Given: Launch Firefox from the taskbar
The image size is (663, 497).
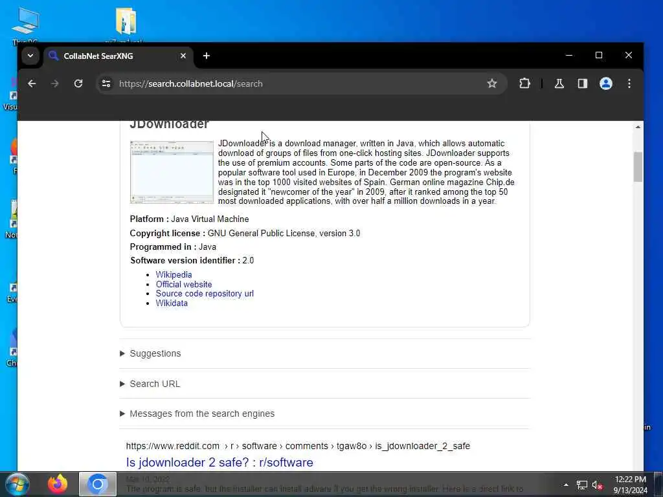Looking at the screenshot, I should click(x=58, y=484).
